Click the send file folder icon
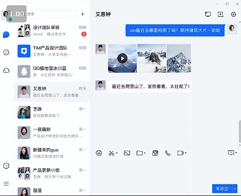This screenshot has height=196, width=241. [x=139, y=153]
